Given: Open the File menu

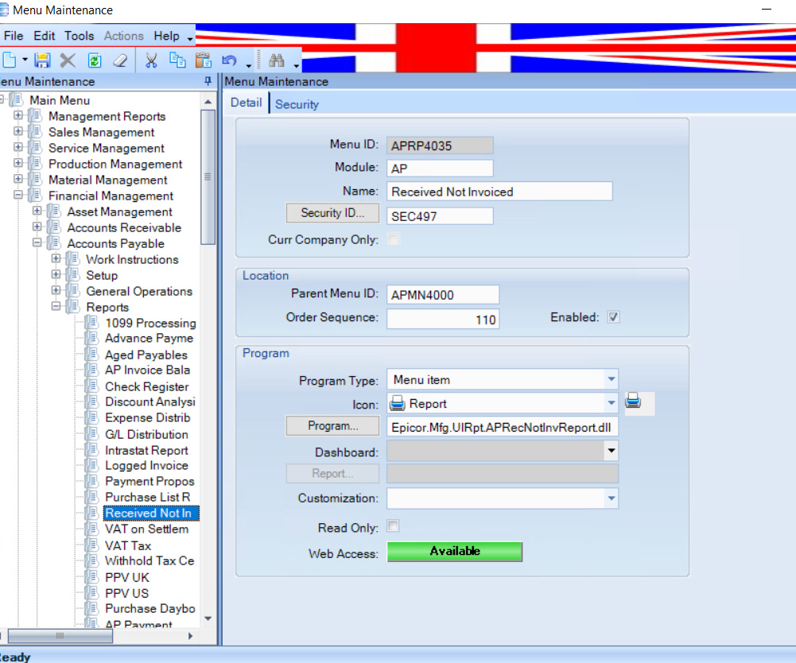Looking at the screenshot, I should [x=14, y=36].
